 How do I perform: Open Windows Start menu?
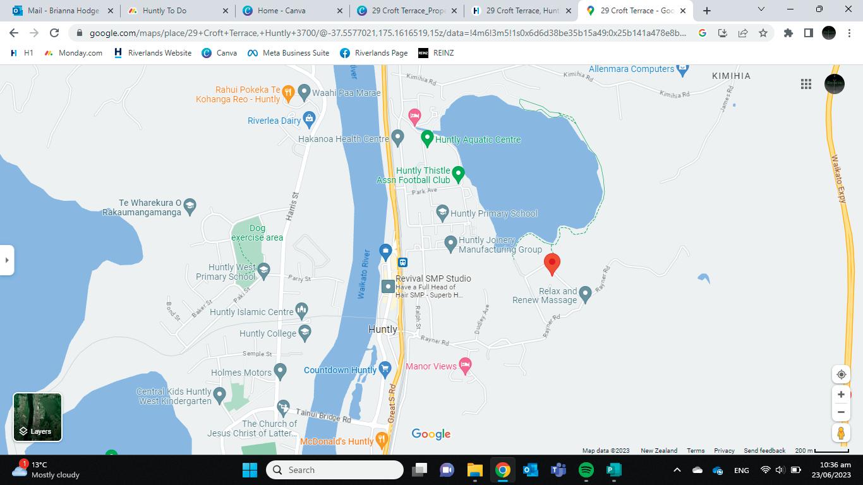(250, 470)
